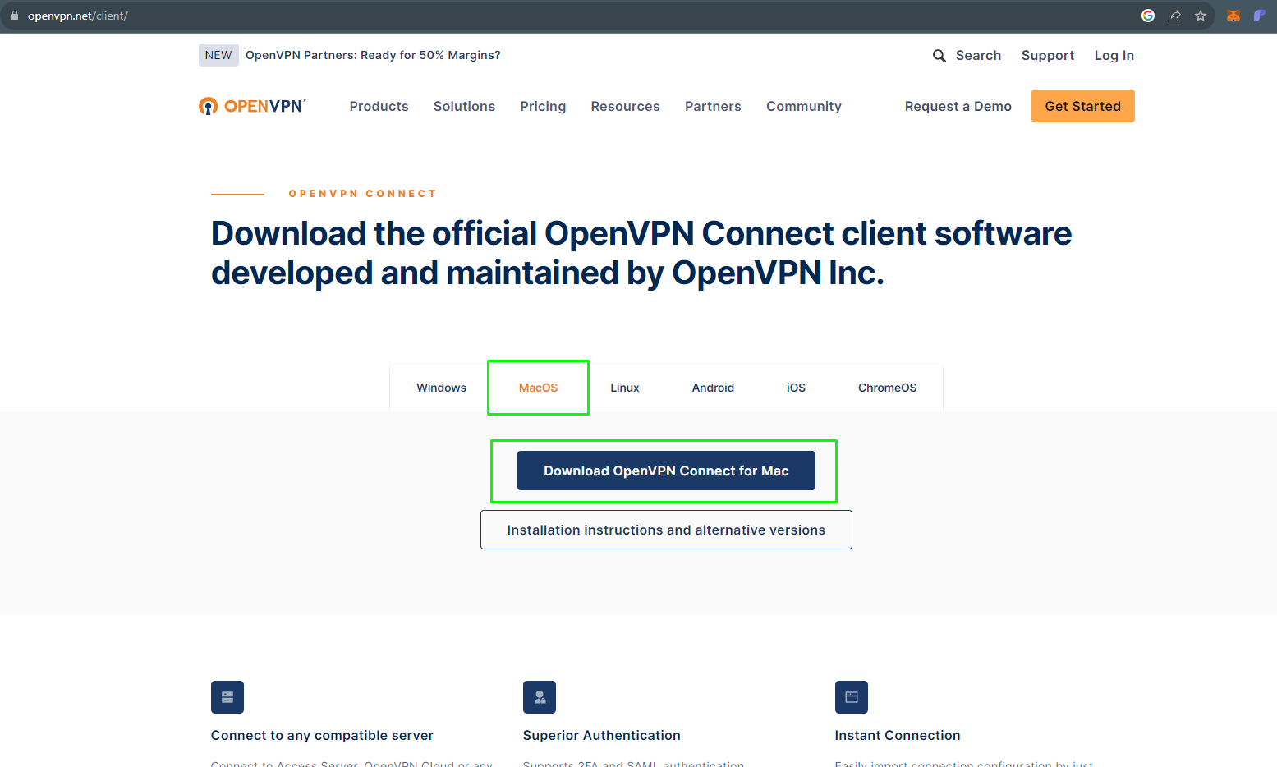Bookmark this page with the star icon
The image size is (1277, 767).
tap(1201, 16)
